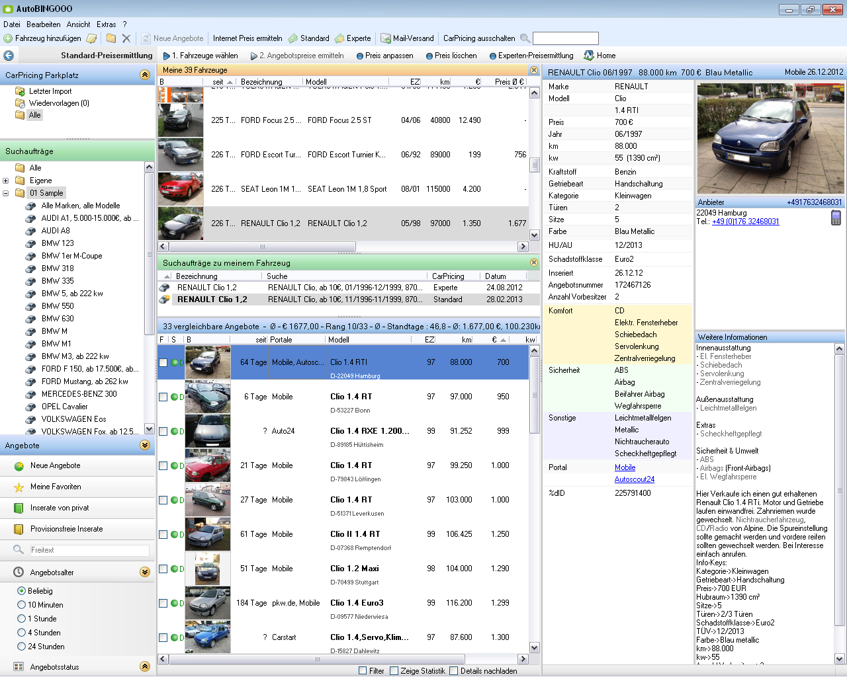
Task: Open the ? help menu
Action: (124, 24)
